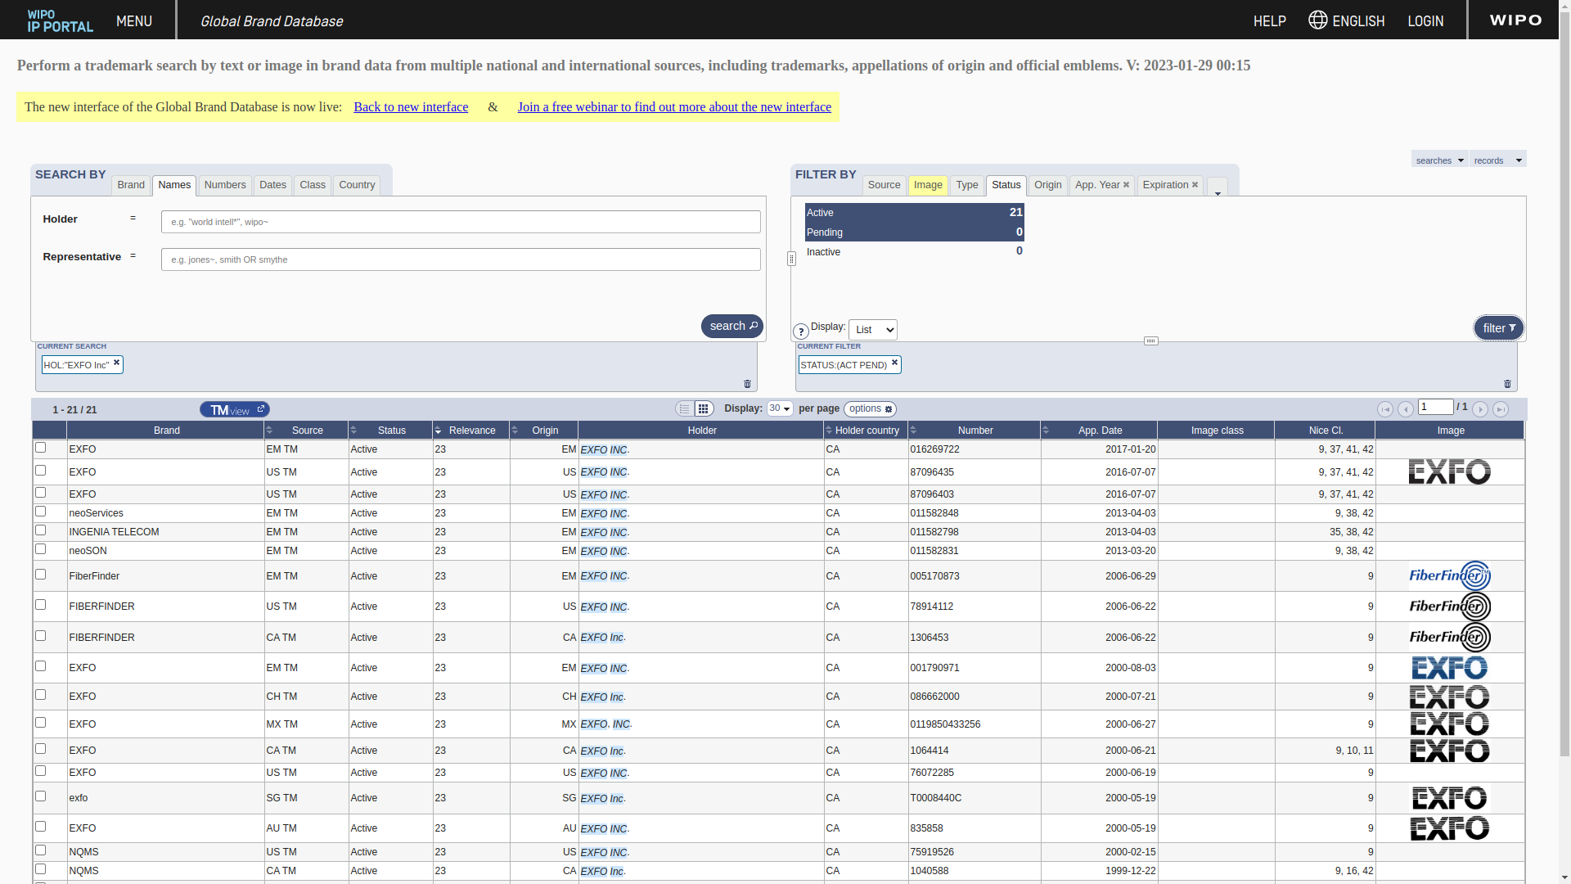Go to last results page icon
The width and height of the screenshot is (1571, 884).
[x=1501, y=409]
